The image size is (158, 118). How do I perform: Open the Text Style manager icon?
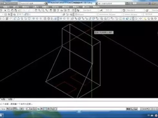click(x=78, y=10)
